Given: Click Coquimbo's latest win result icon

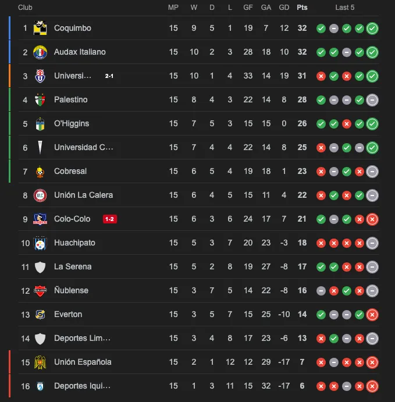Looking at the screenshot, I should 372,28.
